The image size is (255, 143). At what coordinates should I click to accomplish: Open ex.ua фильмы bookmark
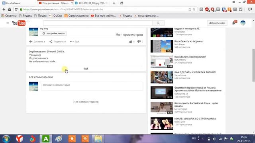[146, 16]
